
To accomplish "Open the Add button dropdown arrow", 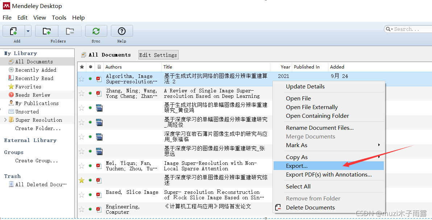I will click(28, 31).
